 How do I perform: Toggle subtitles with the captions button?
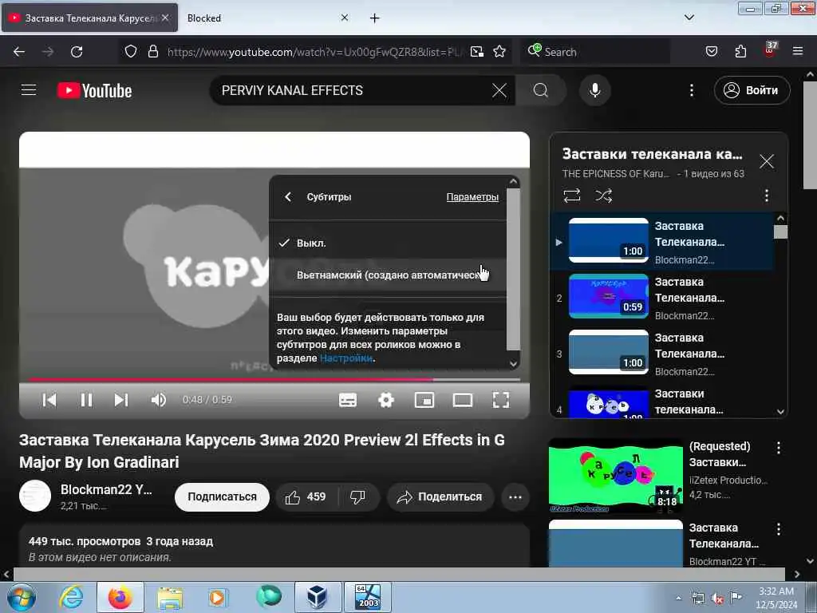(348, 400)
